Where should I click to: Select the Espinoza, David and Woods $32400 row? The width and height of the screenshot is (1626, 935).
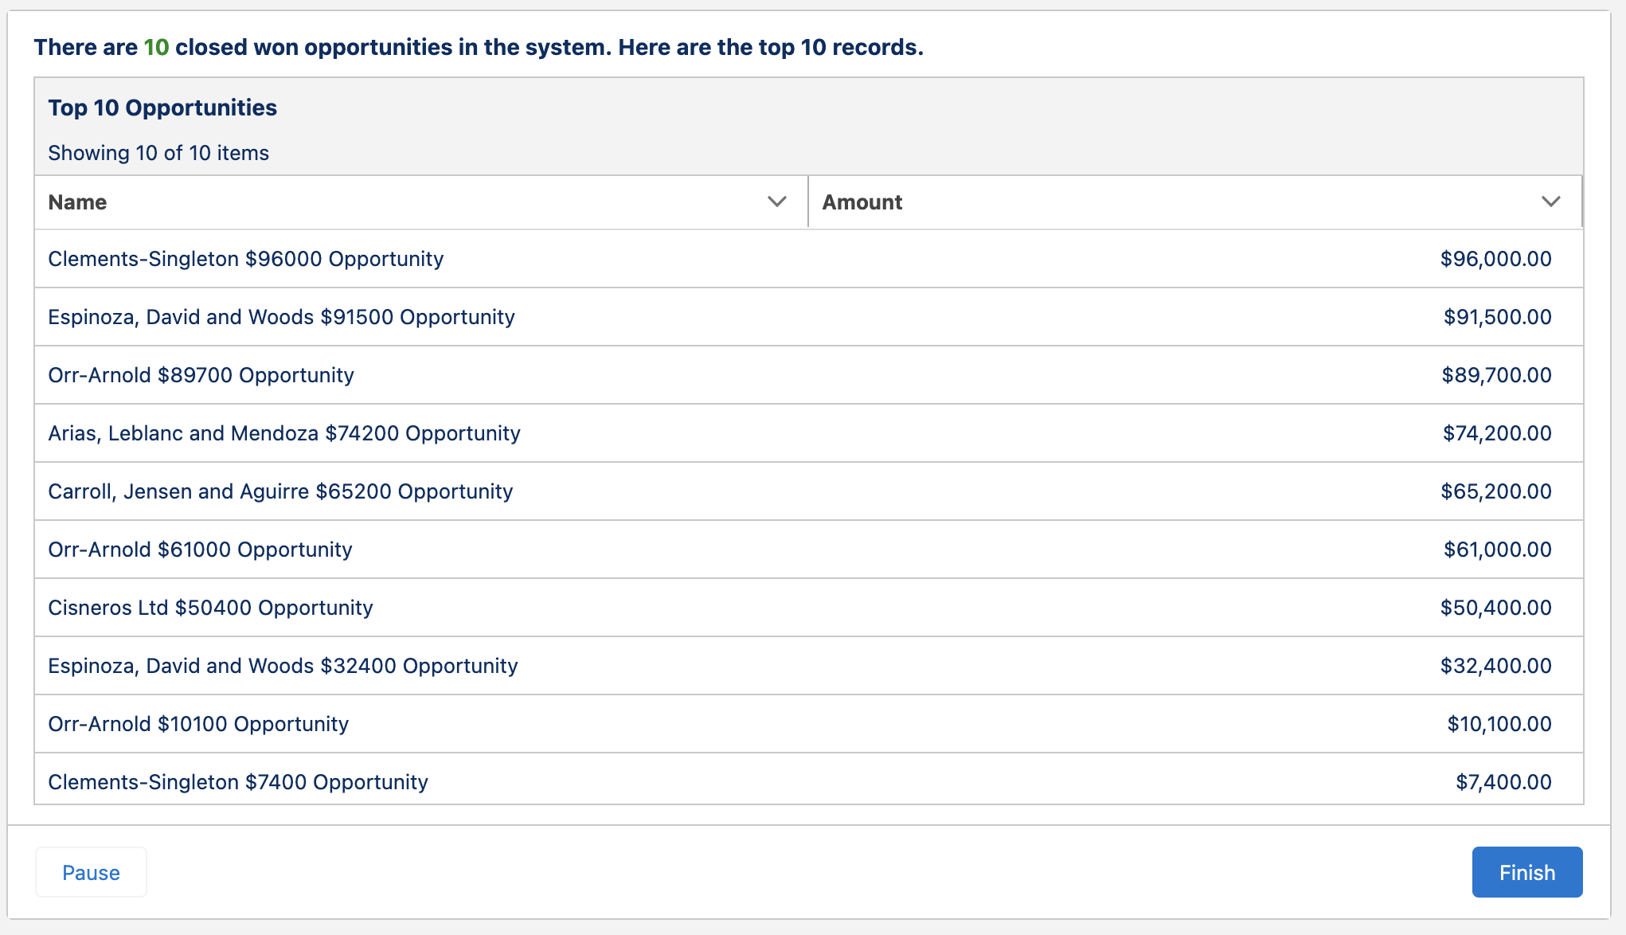(x=283, y=665)
